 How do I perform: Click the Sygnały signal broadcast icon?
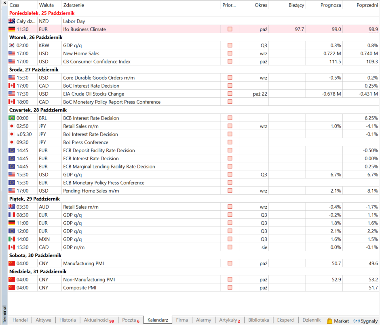[357, 321]
